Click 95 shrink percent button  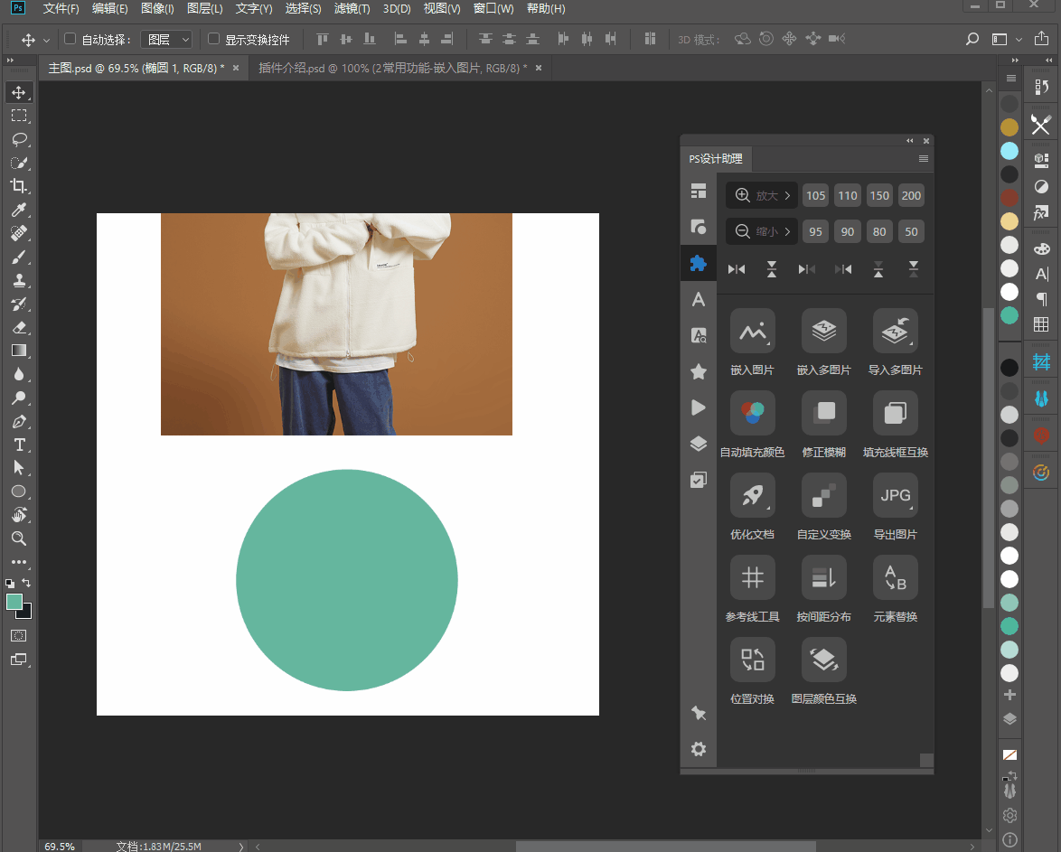815,231
